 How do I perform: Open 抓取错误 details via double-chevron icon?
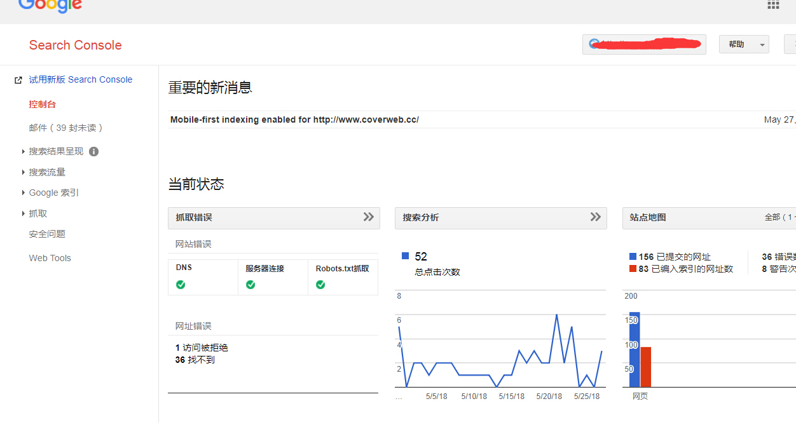coord(369,217)
